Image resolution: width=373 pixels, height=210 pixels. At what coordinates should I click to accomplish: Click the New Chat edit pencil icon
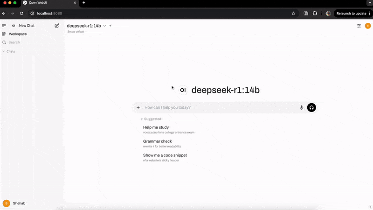[57, 26]
